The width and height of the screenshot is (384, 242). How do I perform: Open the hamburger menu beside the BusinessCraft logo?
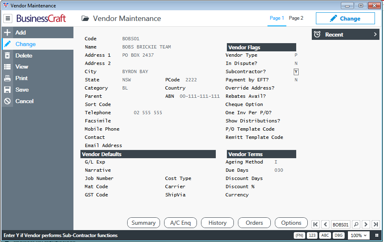[x=8, y=18]
